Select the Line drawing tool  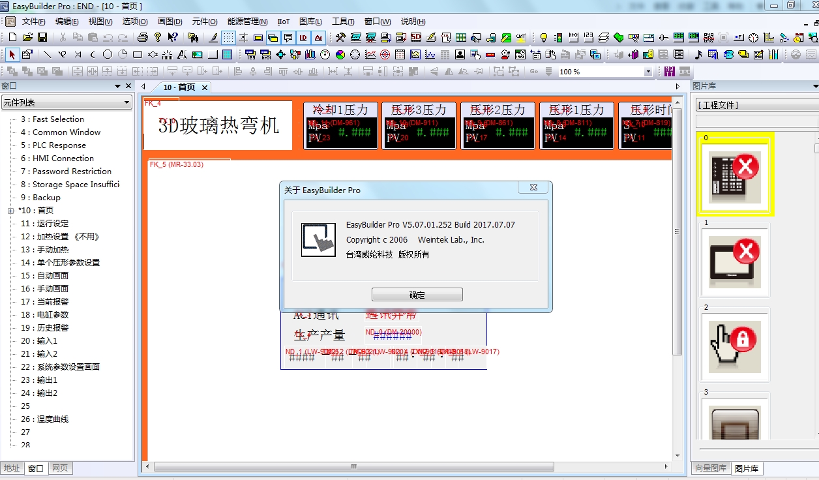pyautogui.click(x=48, y=54)
